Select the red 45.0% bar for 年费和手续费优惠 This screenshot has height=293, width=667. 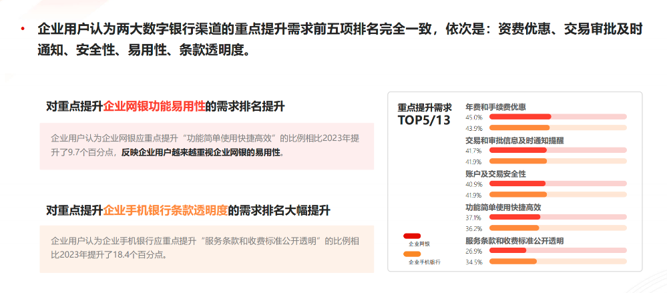[520, 117]
